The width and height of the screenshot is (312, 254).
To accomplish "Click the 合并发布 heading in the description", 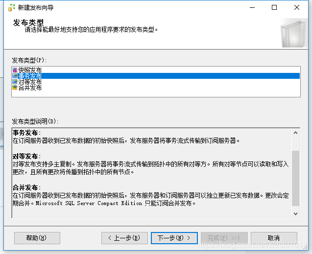I will click(25, 187).
